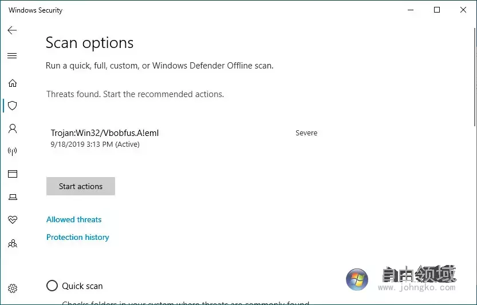Screen dimensions: 477x305
Task: Open App & browser control icon
Action: 13,174
